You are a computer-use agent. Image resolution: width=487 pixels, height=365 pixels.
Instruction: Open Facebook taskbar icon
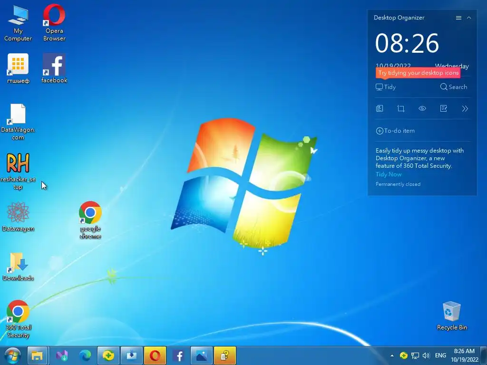point(178,355)
